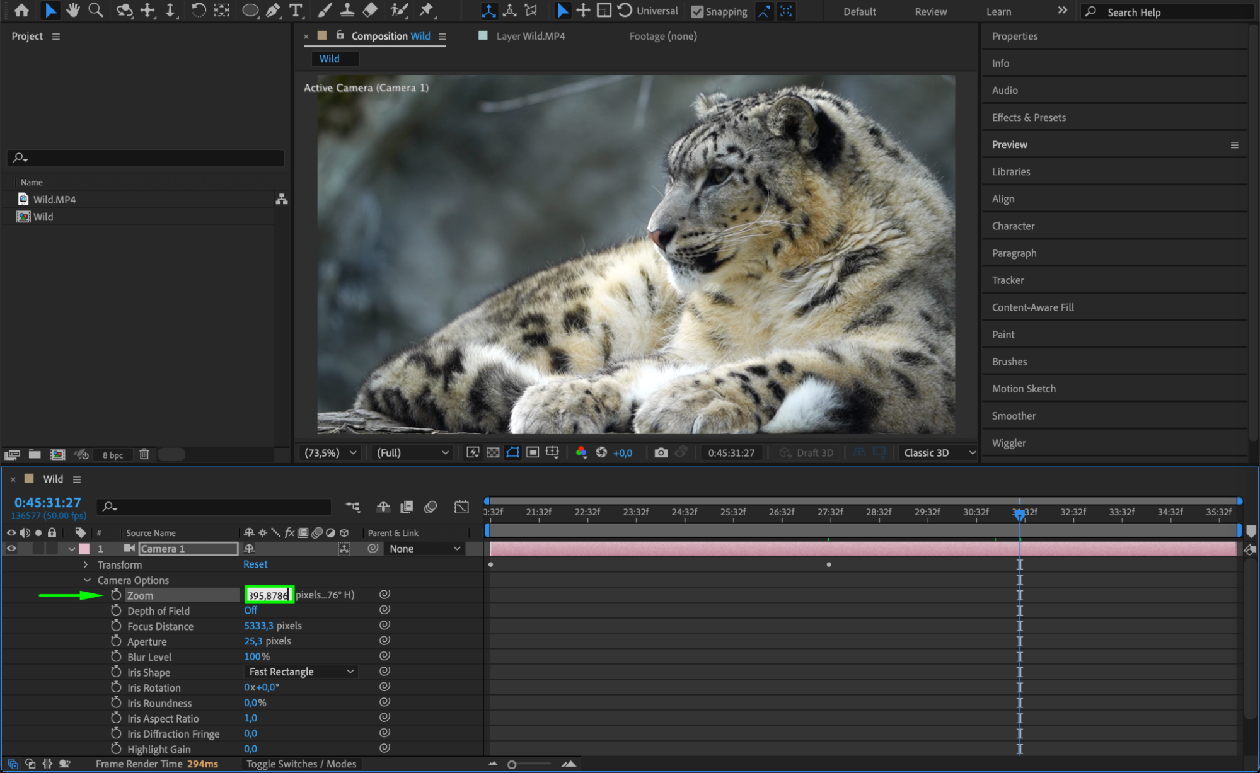
Task: Click the trash icon in Project panel
Action: pyautogui.click(x=144, y=454)
